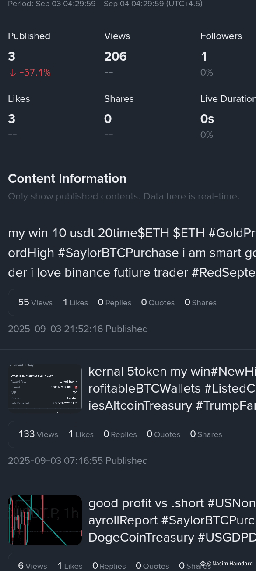
Task: Open the post starting 'my win 10 usdt'
Action: click(132, 253)
